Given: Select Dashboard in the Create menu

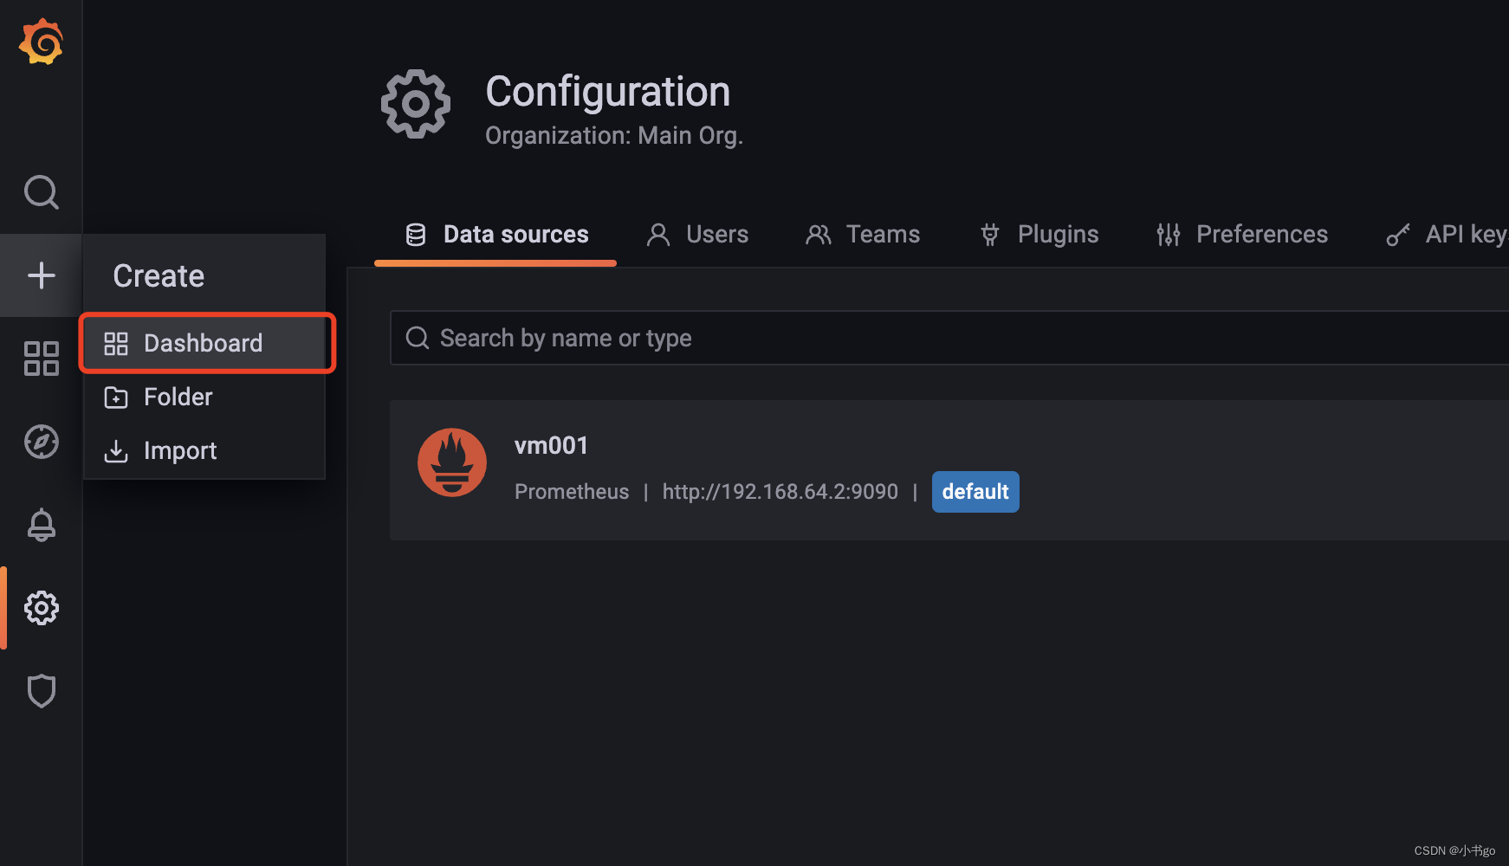Looking at the screenshot, I should [203, 344].
